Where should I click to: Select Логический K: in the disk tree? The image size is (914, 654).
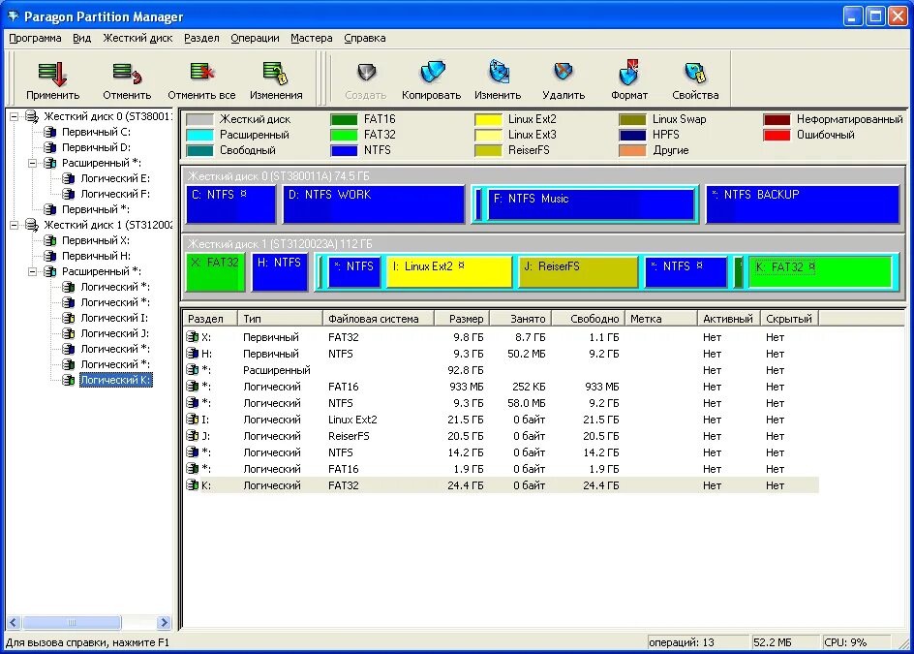click(115, 380)
